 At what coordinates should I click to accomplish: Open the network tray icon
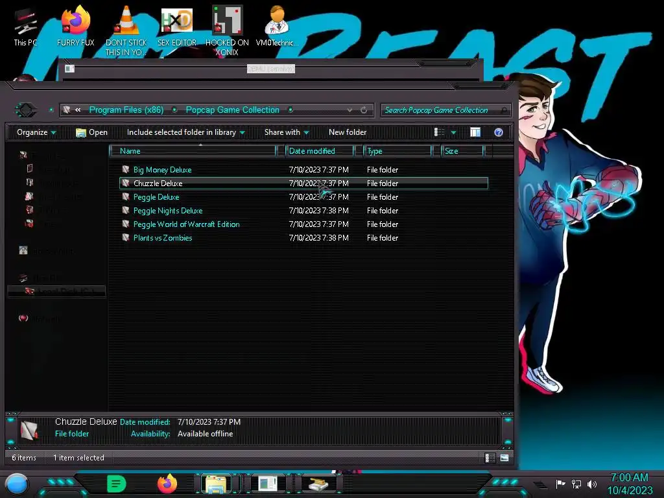(576, 484)
